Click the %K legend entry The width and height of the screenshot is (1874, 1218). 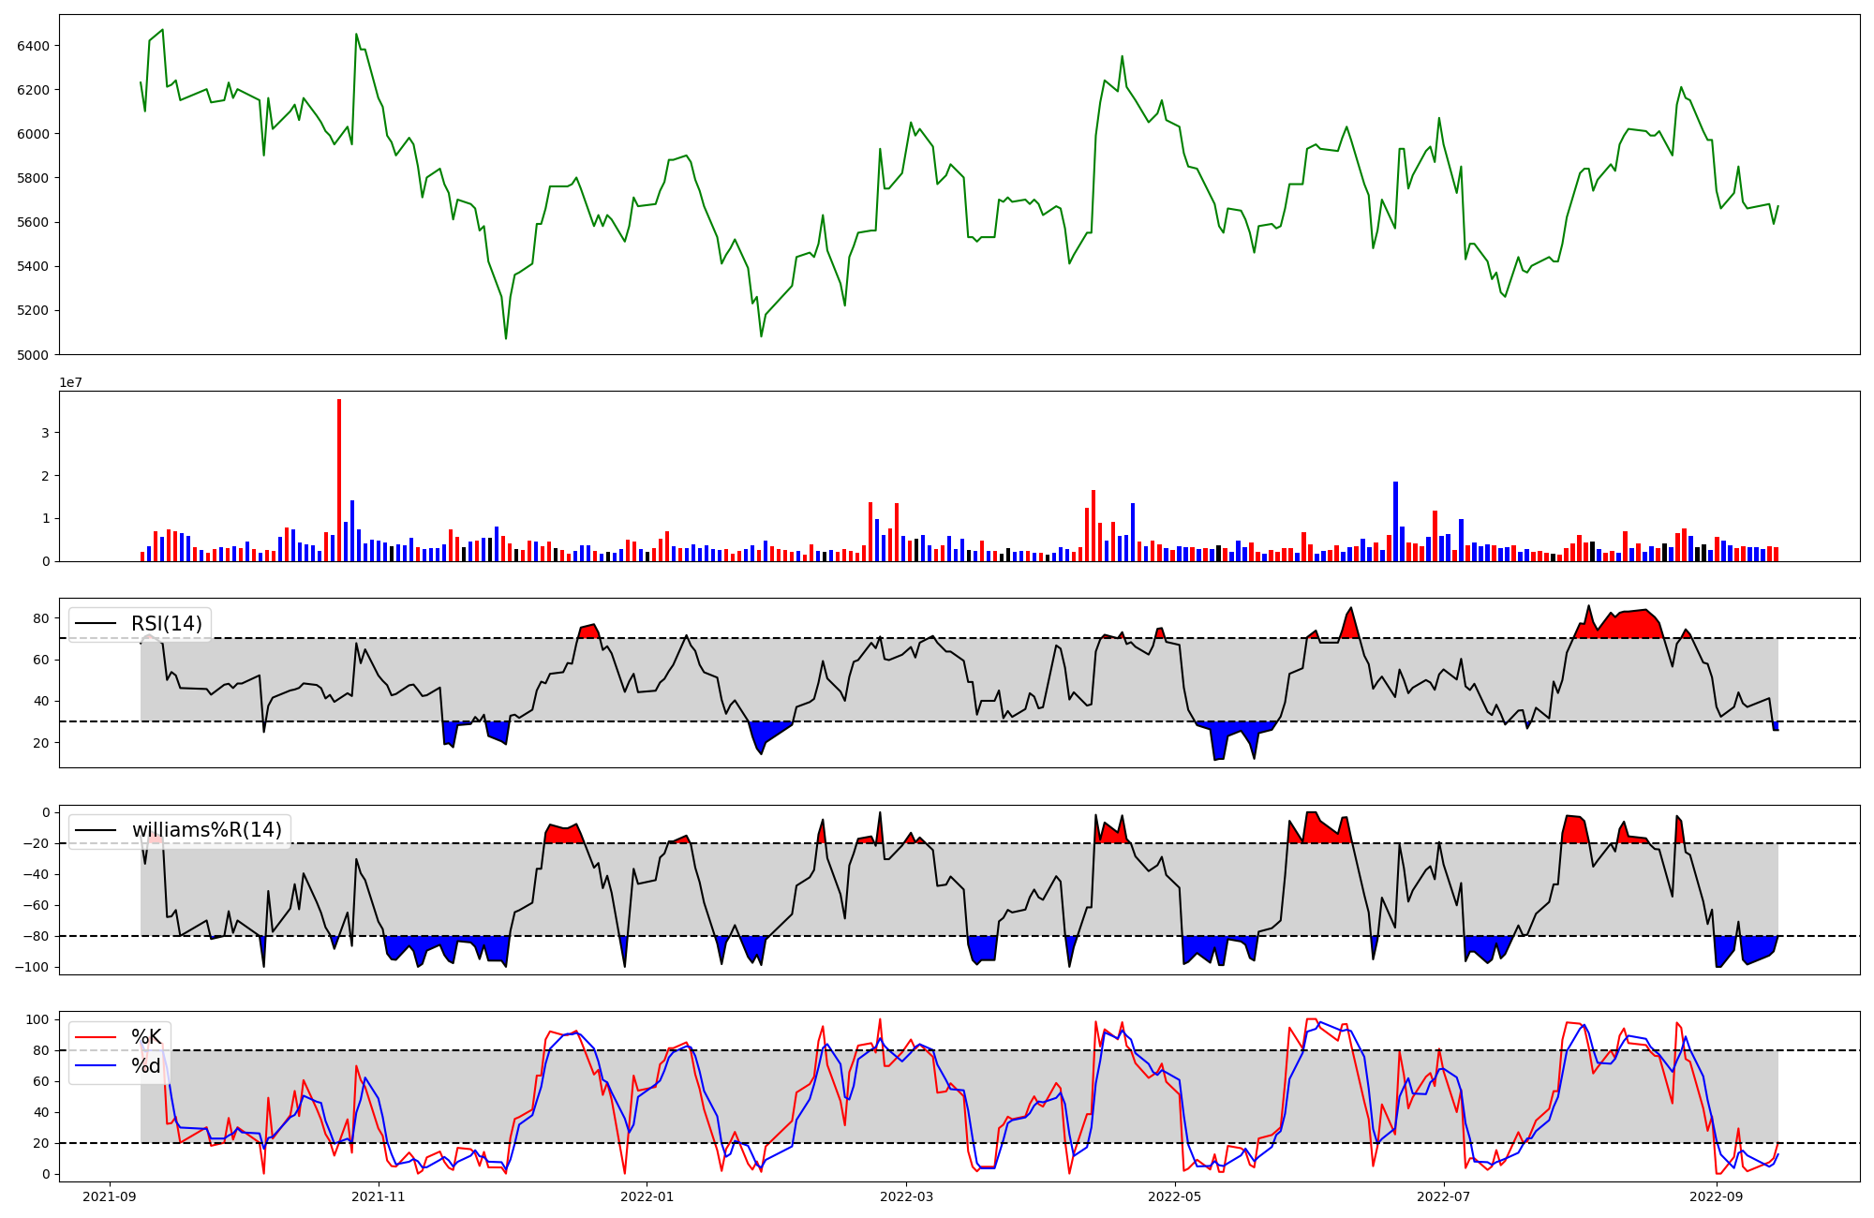[146, 1036]
